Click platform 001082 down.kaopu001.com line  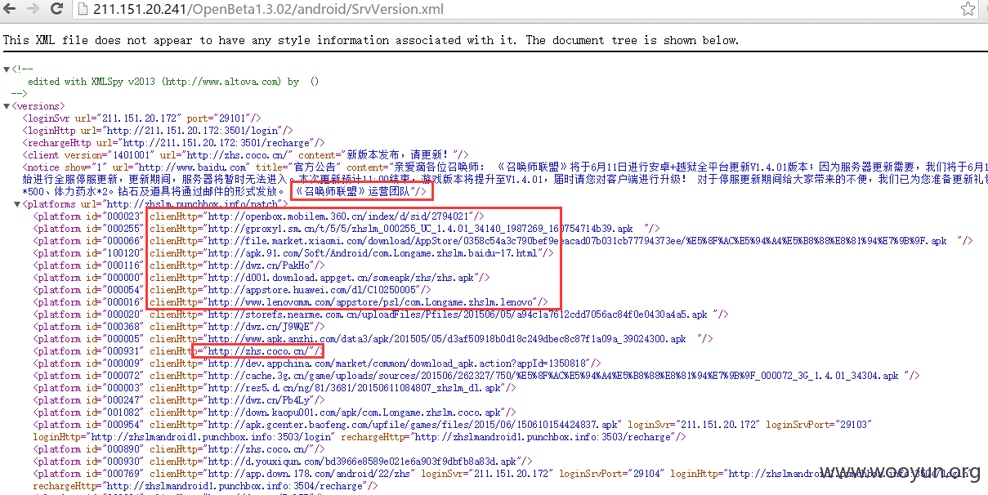coord(275,412)
